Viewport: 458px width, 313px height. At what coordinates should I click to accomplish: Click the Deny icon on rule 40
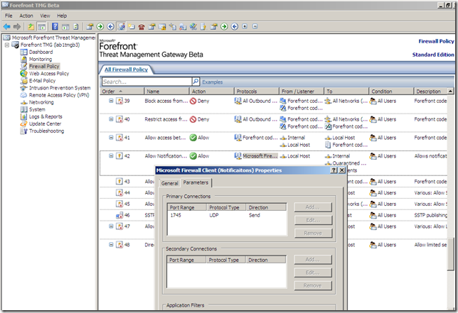pyautogui.click(x=193, y=119)
